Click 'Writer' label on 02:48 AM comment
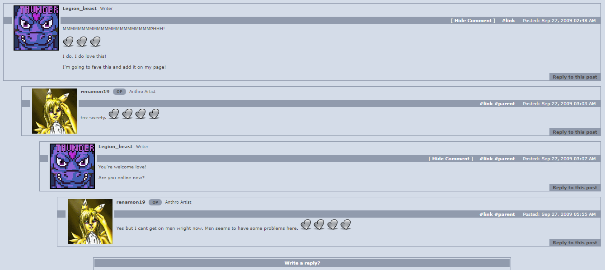The height and width of the screenshot is (270, 605). (107, 9)
